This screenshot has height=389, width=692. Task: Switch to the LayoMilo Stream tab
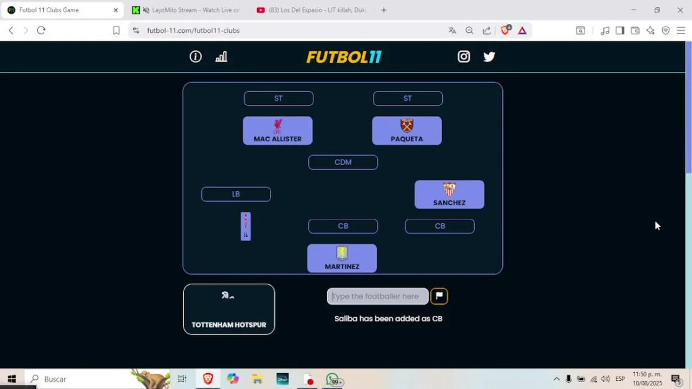(187, 10)
